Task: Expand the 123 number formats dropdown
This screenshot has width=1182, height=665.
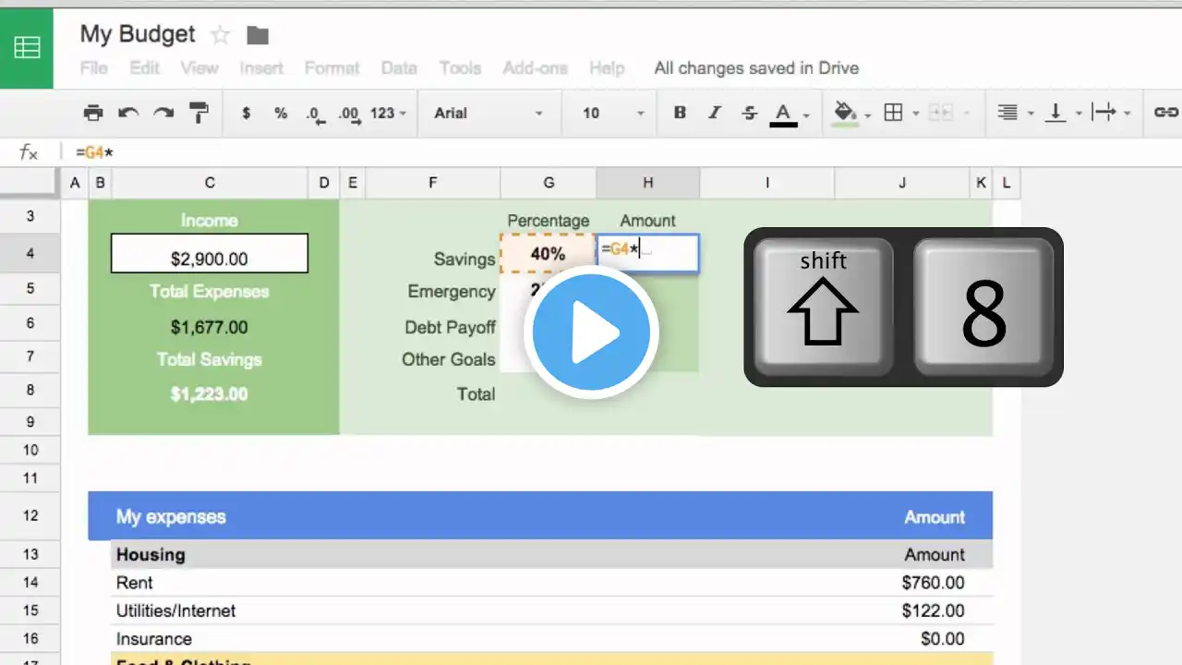Action: (x=388, y=113)
